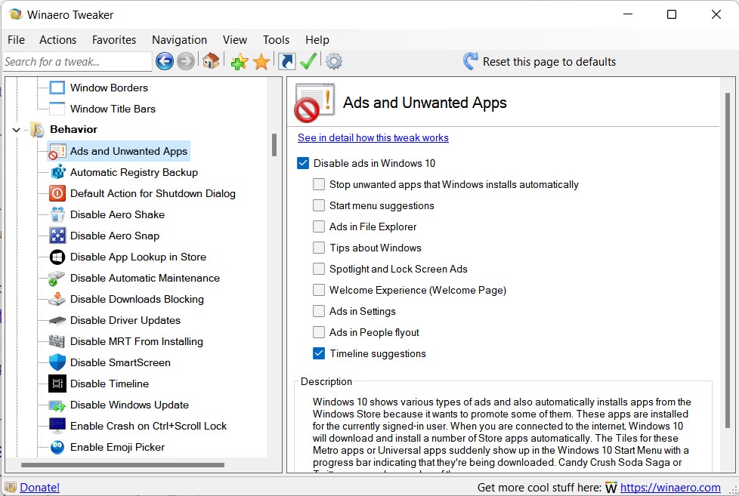
Task: Select the Disable Windows Update text label
Action: click(x=129, y=405)
